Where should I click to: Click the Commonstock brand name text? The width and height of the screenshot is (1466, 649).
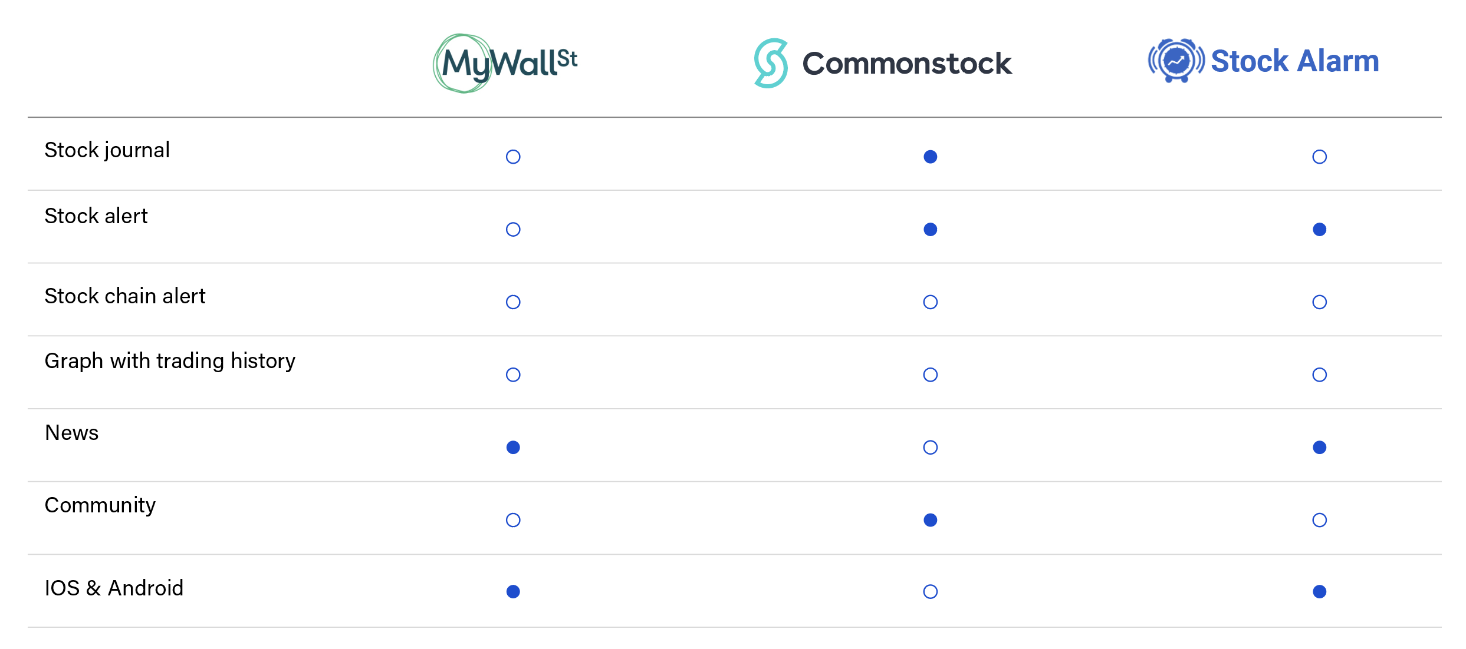tap(907, 64)
